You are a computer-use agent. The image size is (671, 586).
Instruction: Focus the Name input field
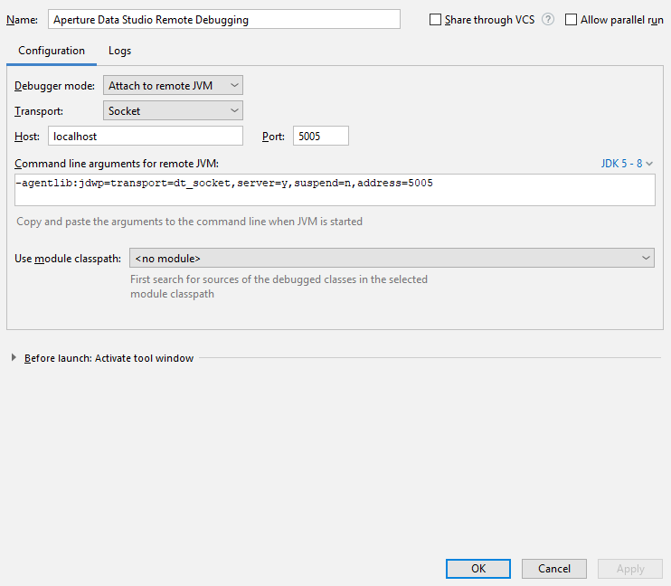coord(223,20)
